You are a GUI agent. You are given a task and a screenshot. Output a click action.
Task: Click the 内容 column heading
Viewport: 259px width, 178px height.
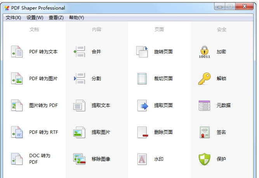(x=97, y=29)
